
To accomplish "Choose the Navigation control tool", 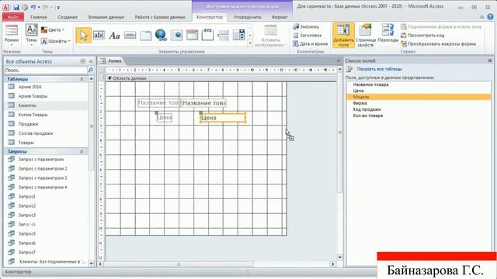I will point(192,36).
